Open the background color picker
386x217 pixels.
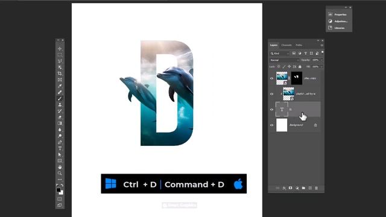click(62, 193)
